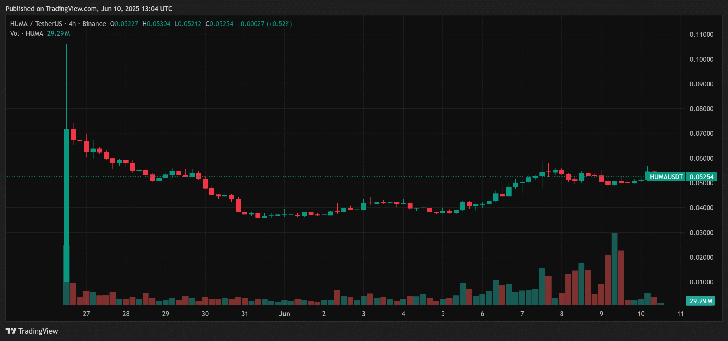Click the HUMA / TetherUS symbol title

click(x=36, y=24)
